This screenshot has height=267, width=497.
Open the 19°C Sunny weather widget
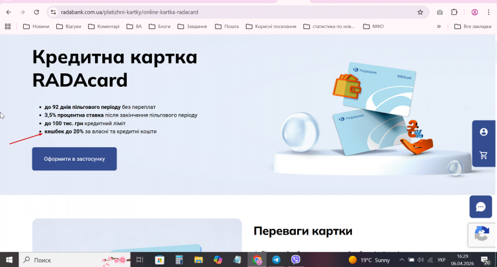[370, 260]
